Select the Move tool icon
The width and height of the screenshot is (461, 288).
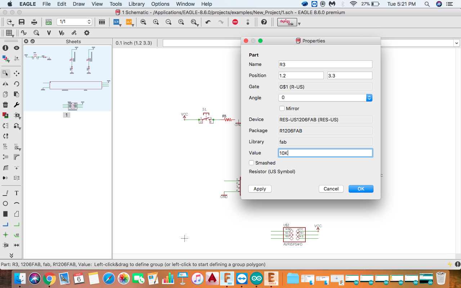click(17, 73)
